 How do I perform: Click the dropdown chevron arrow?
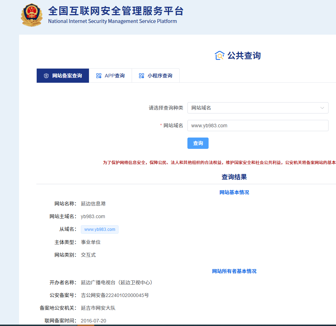(322, 108)
